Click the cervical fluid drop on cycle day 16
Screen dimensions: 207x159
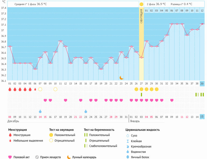point(86,111)
